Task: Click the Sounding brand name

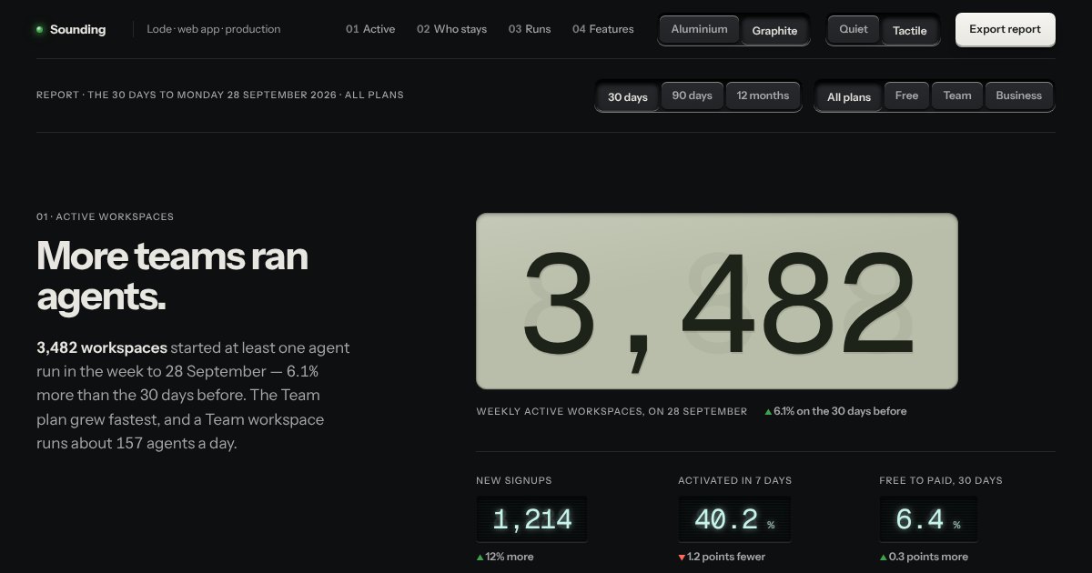Action: coord(77,29)
